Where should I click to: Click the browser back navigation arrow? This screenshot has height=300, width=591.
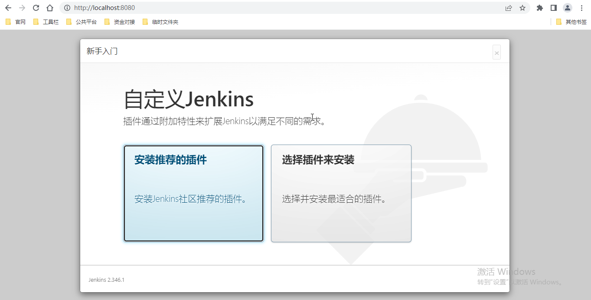(8, 7)
